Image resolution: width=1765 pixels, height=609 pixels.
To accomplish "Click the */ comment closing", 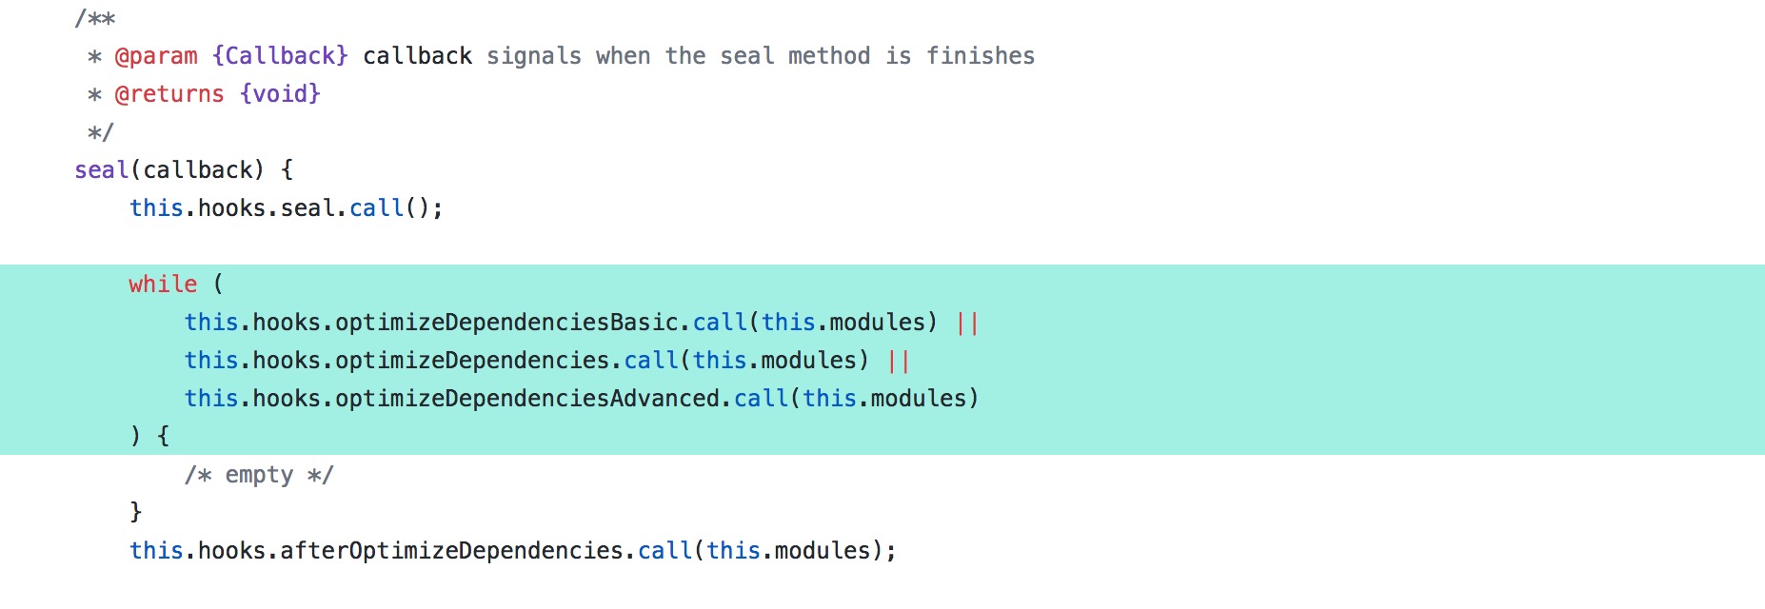I will click(100, 132).
